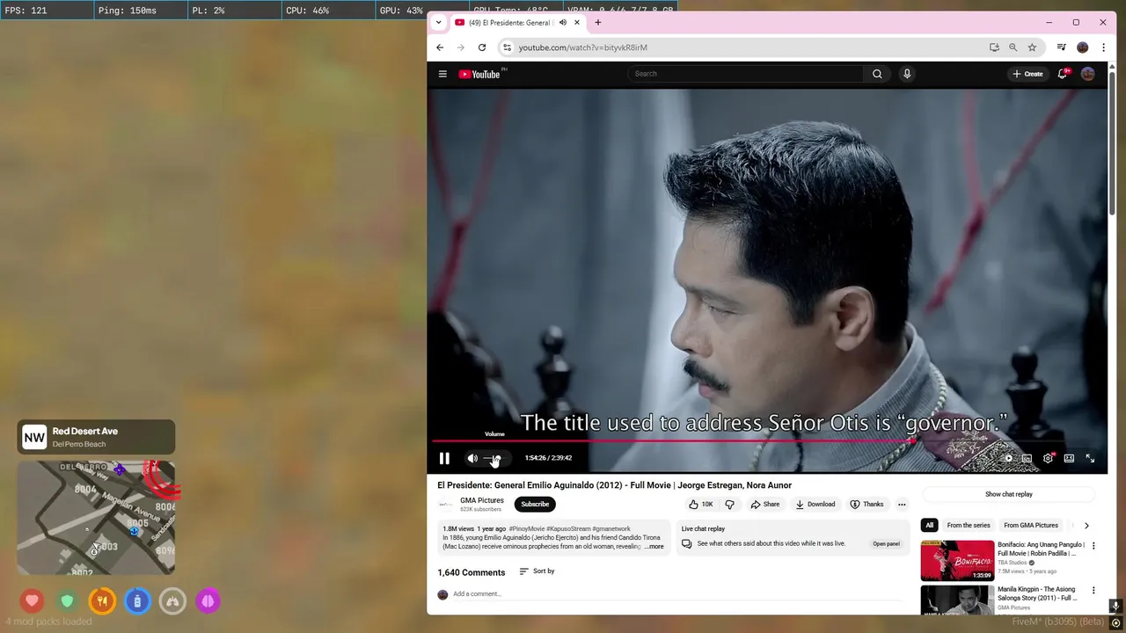Click the Thanks button
1126x633 pixels.
(x=866, y=505)
